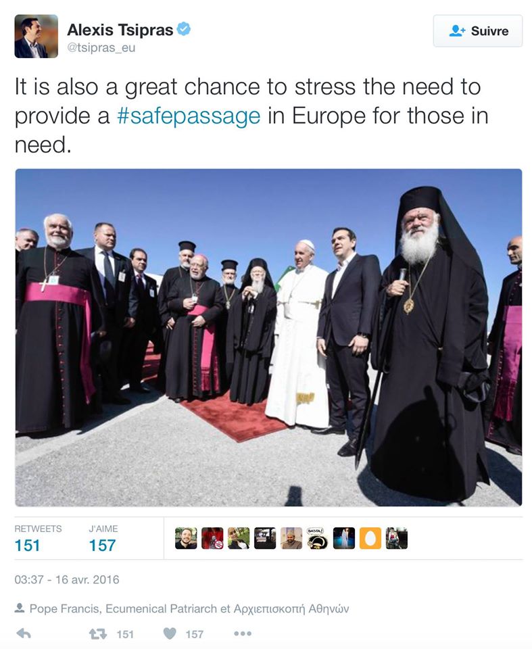Open the Alexis Tsipras display name
Screen dimensions: 532x649
point(120,30)
